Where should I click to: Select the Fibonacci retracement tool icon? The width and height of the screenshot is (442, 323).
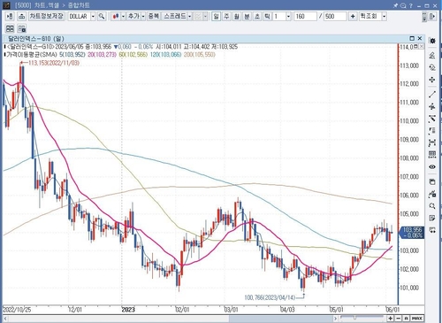(432, 131)
